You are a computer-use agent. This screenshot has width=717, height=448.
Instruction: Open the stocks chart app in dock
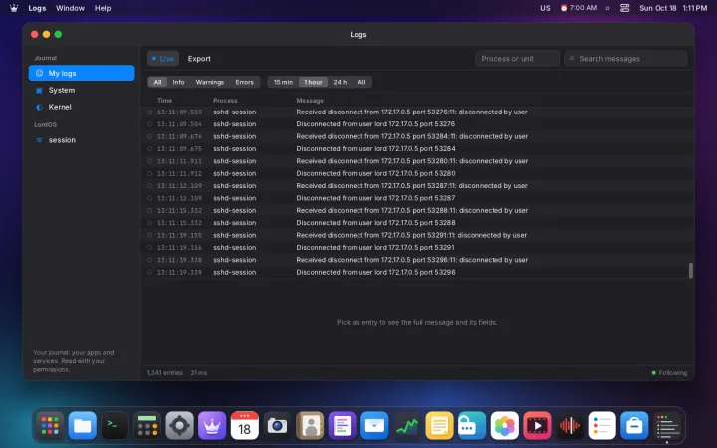[407, 426]
